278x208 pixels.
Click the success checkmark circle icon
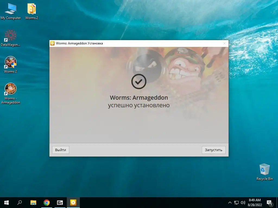pos(139,82)
